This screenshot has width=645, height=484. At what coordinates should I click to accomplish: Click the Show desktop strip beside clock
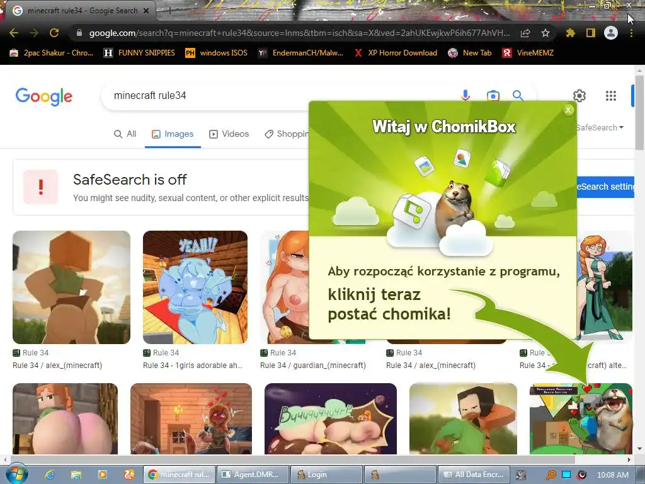640,475
